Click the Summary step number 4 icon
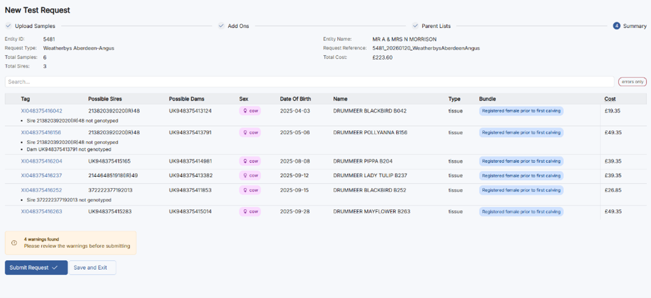Viewport: 651px width, 298px height. click(x=616, y=25)
